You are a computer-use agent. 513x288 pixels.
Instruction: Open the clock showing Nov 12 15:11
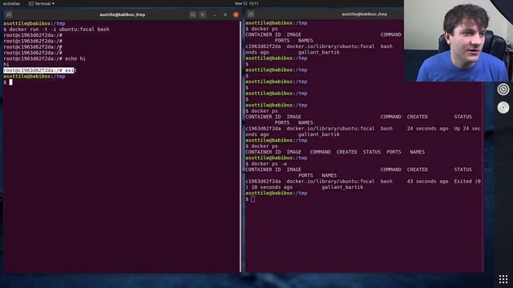coord(247,3)
